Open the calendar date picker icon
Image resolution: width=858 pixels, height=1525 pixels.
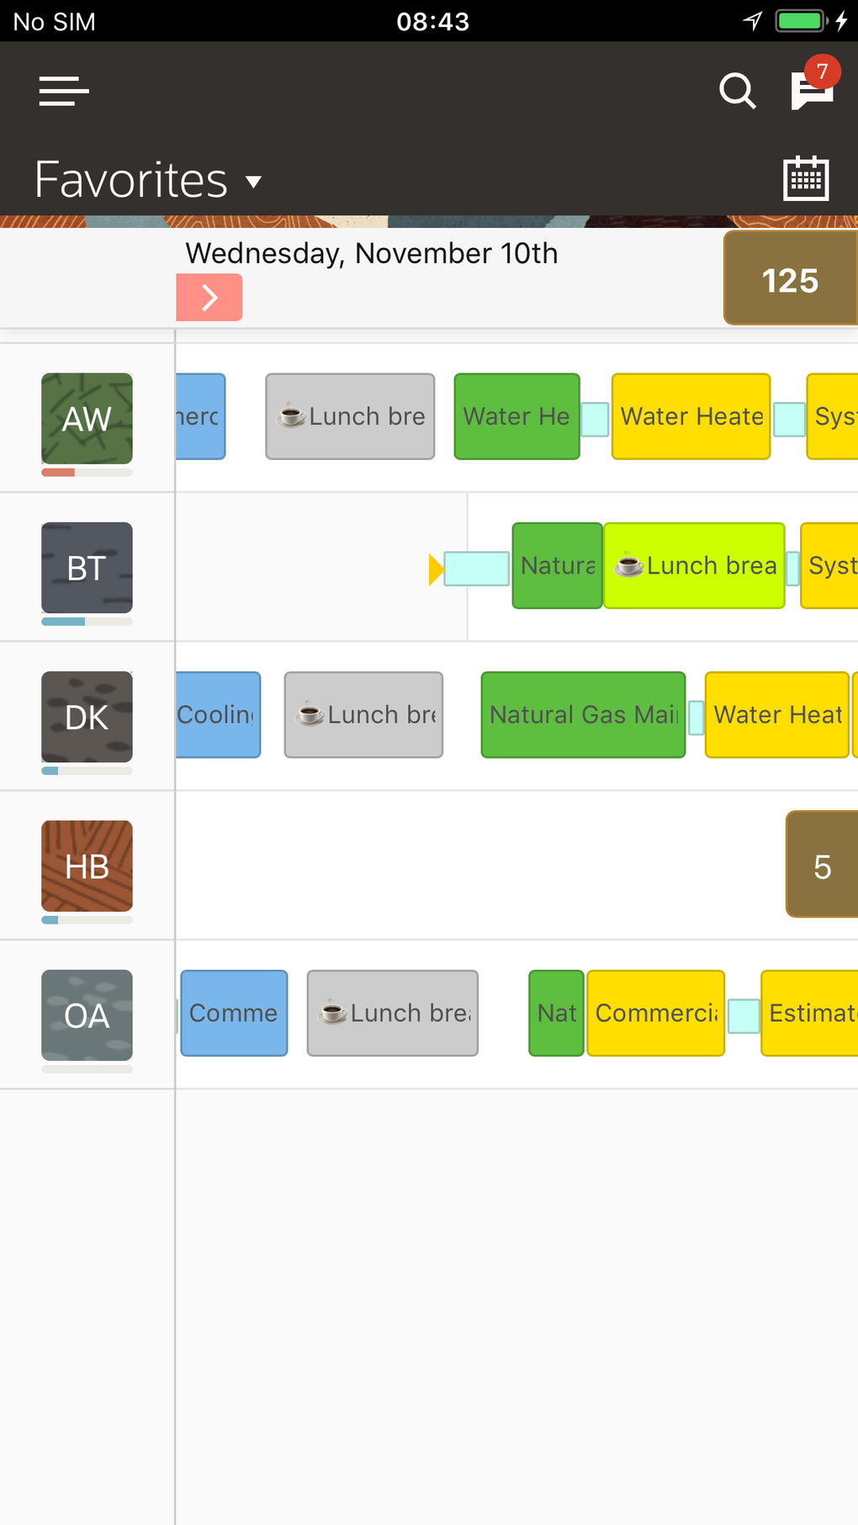coord(806,178)
